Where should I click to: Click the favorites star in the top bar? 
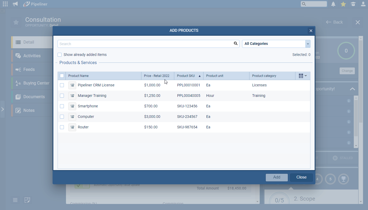[x=343, y=4]
